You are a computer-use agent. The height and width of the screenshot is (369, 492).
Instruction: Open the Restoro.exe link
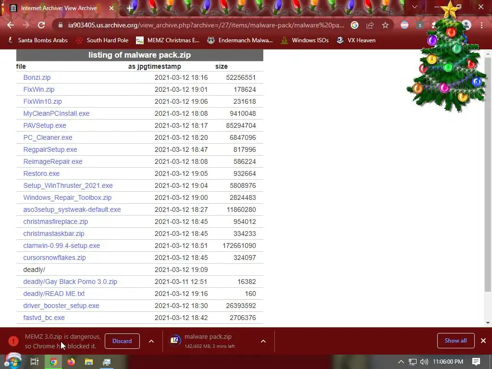pyautogui.click(x=41, y=173)
